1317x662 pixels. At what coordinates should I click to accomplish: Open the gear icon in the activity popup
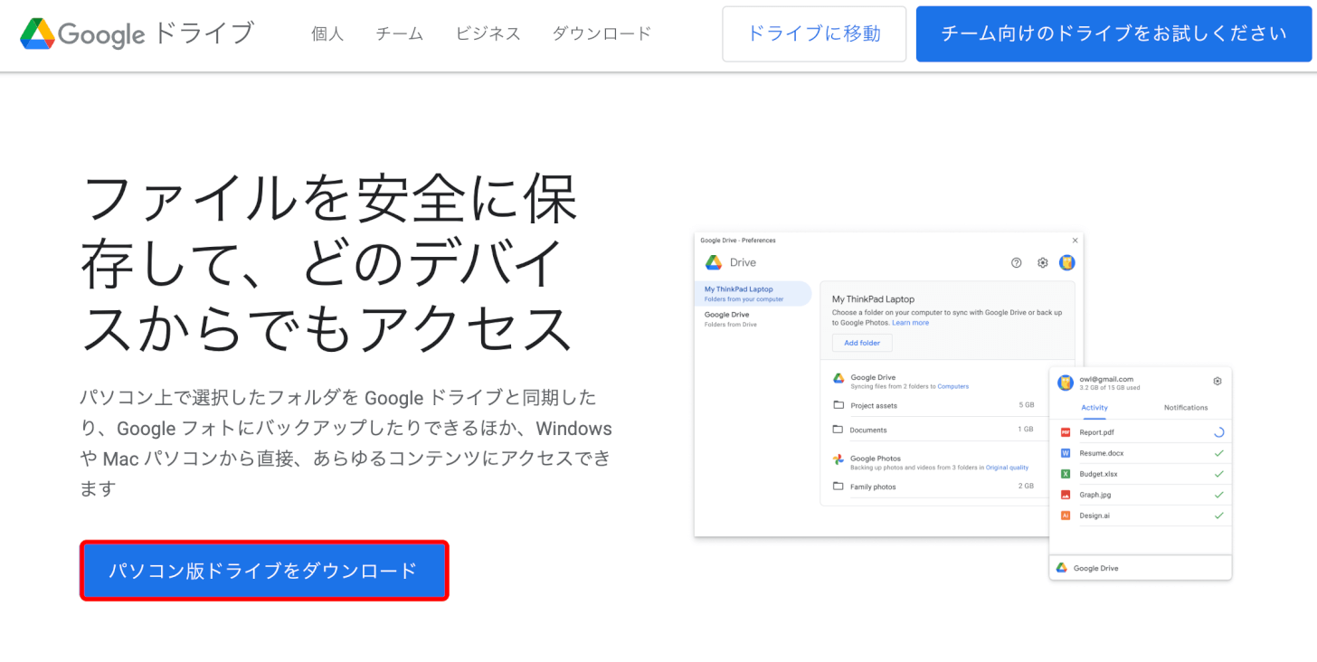tap(1218, 382)
